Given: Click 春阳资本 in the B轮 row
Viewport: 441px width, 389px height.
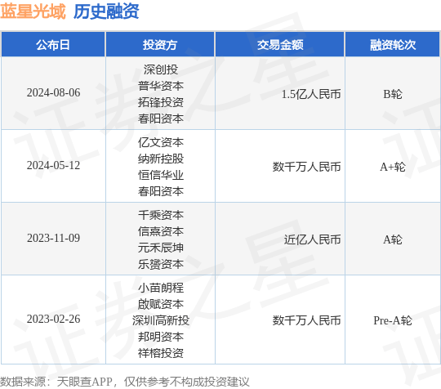Looking at the screenshot, I should [161, 118].
